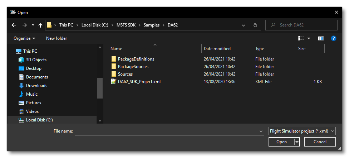Click the Help question mark icon

point(333,38)
